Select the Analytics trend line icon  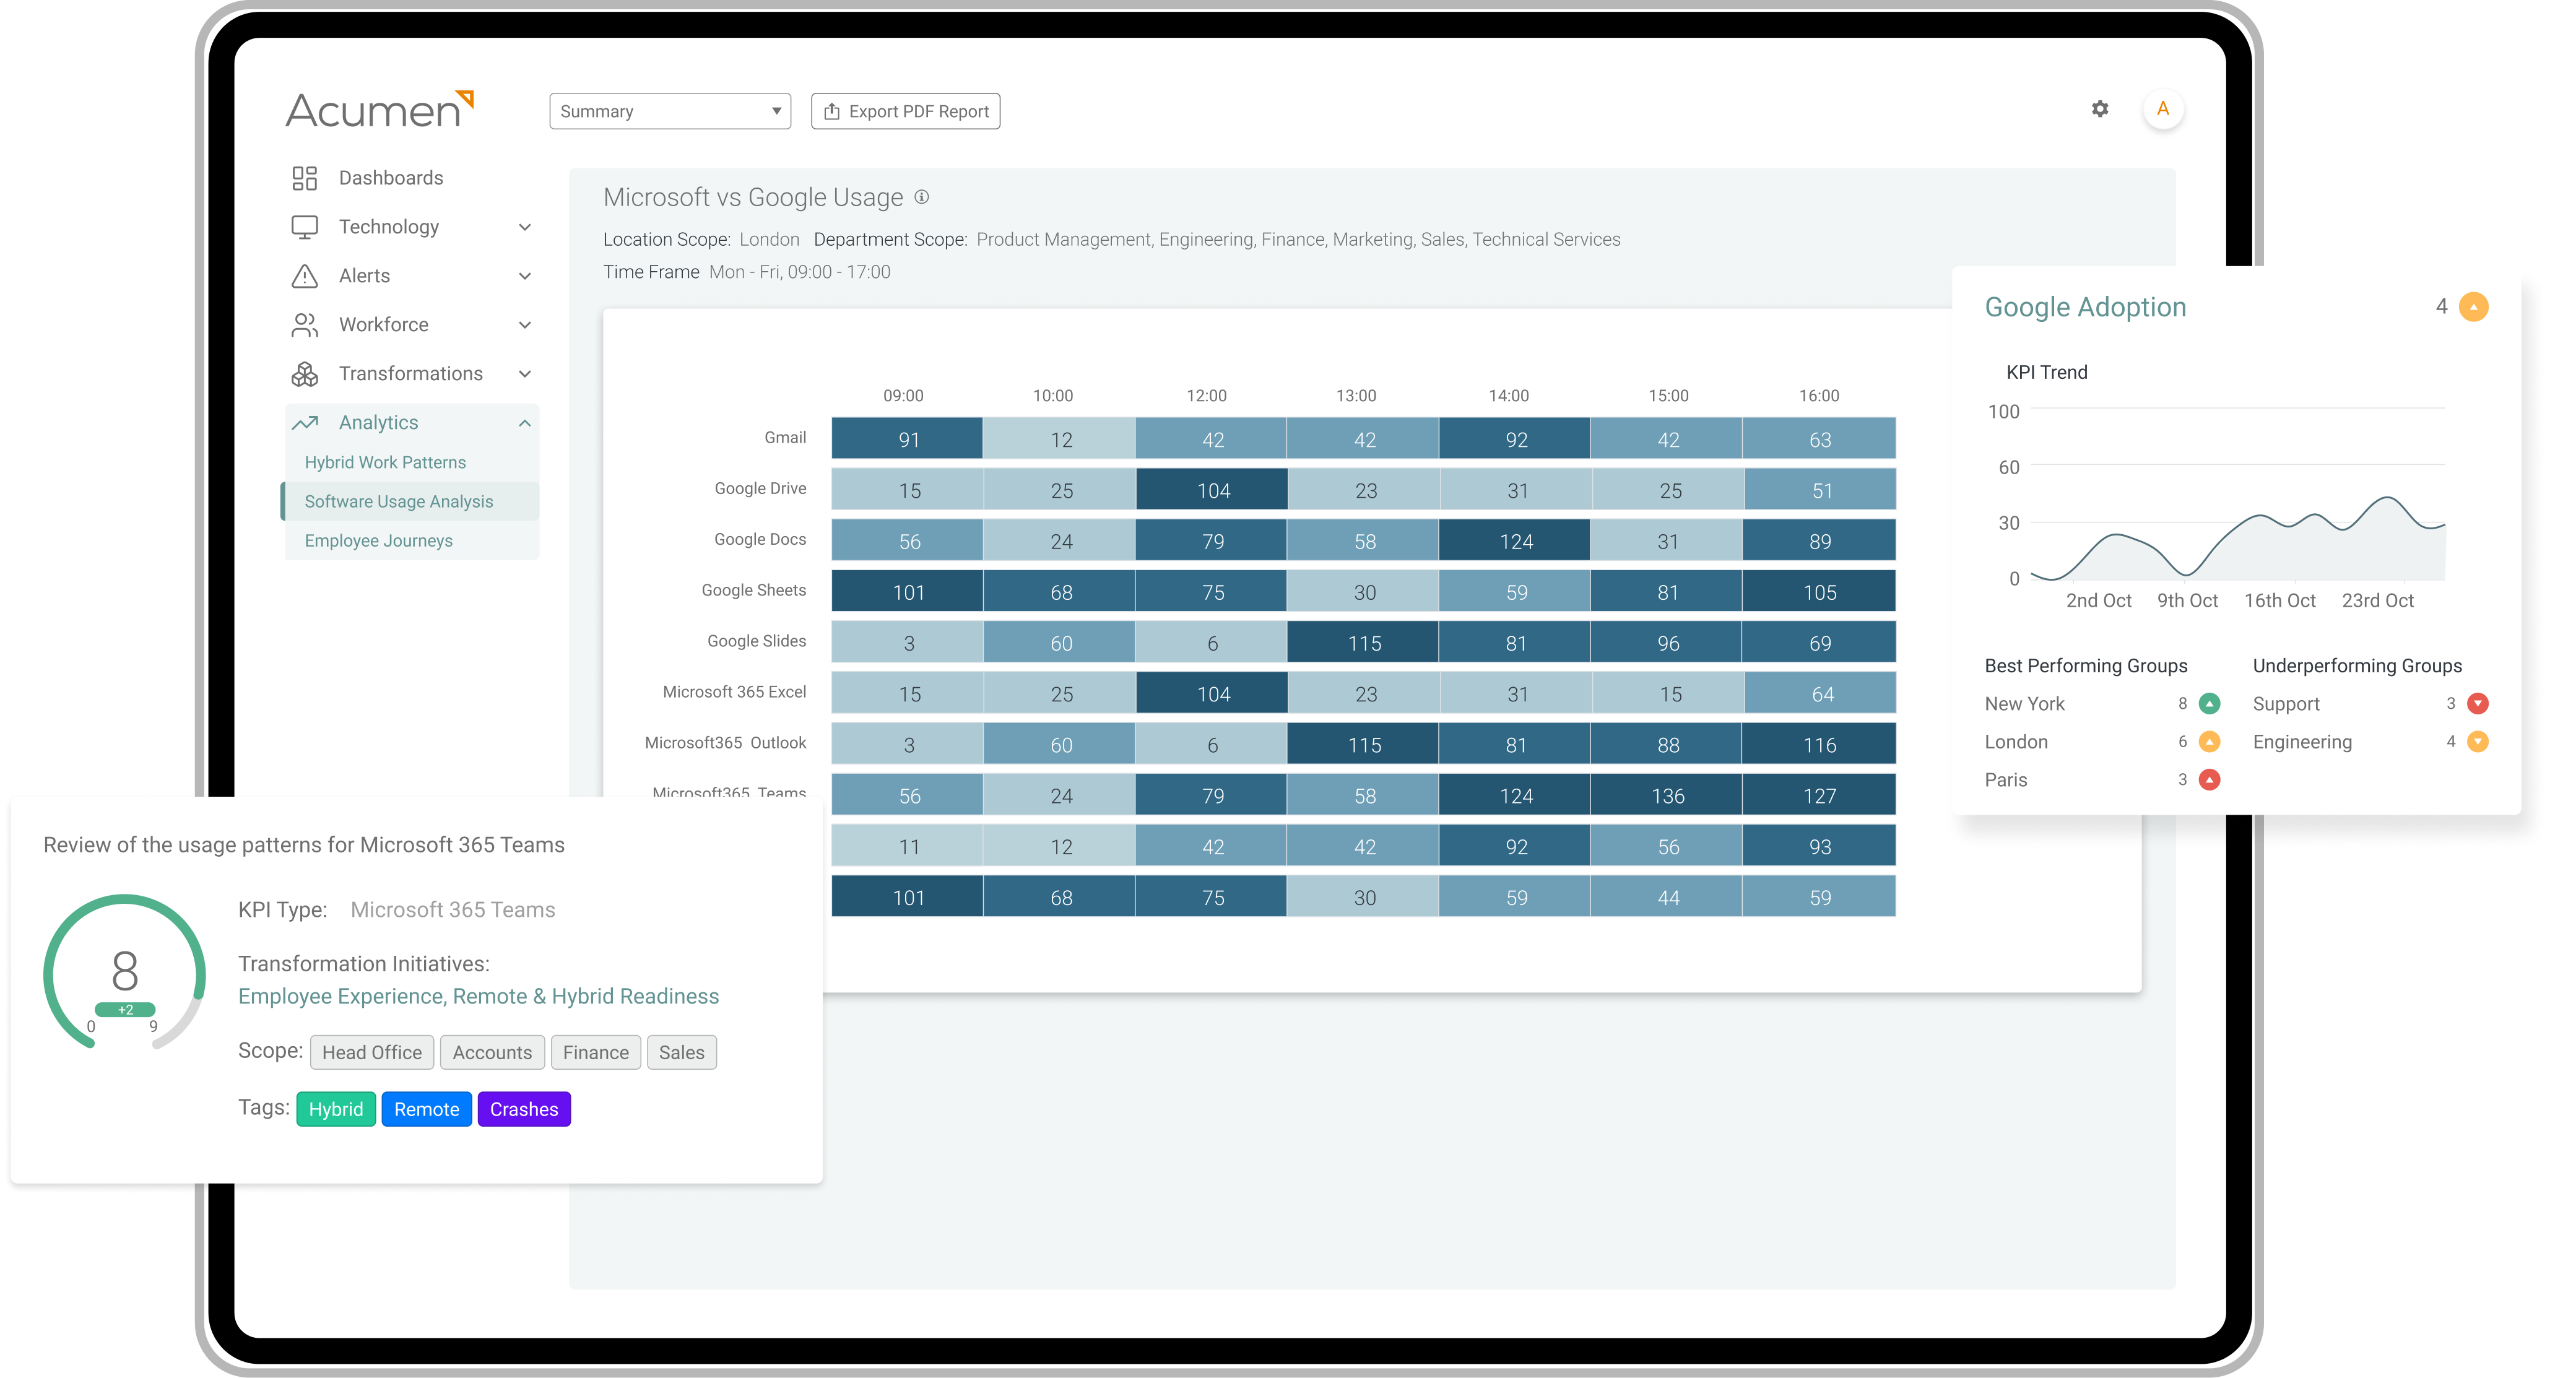click(x=304, y=423)
